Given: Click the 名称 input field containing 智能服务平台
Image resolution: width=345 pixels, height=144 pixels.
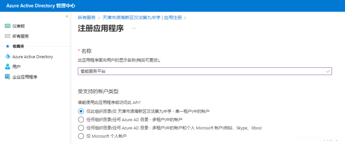Looking at the screenshot, I should coord(205,71).
